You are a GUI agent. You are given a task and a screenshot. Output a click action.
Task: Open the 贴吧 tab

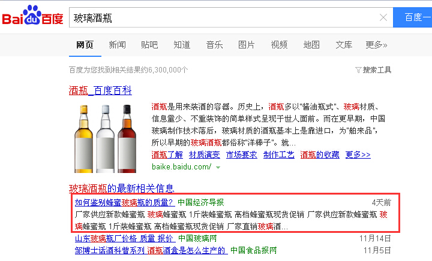pyautogui.click(x=149, y=45)
